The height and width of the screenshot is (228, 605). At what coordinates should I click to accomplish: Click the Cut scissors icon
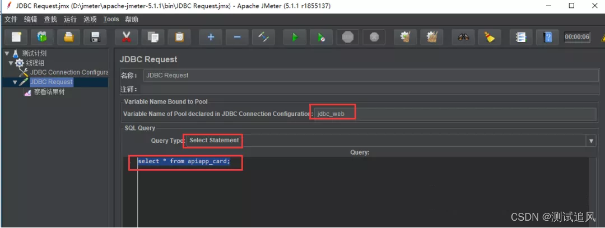pyautogui.click(x=126, y=37)
